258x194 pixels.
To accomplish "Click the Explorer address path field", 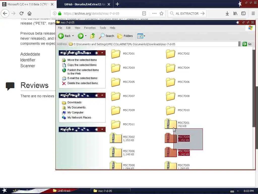I will coord(153,44).
